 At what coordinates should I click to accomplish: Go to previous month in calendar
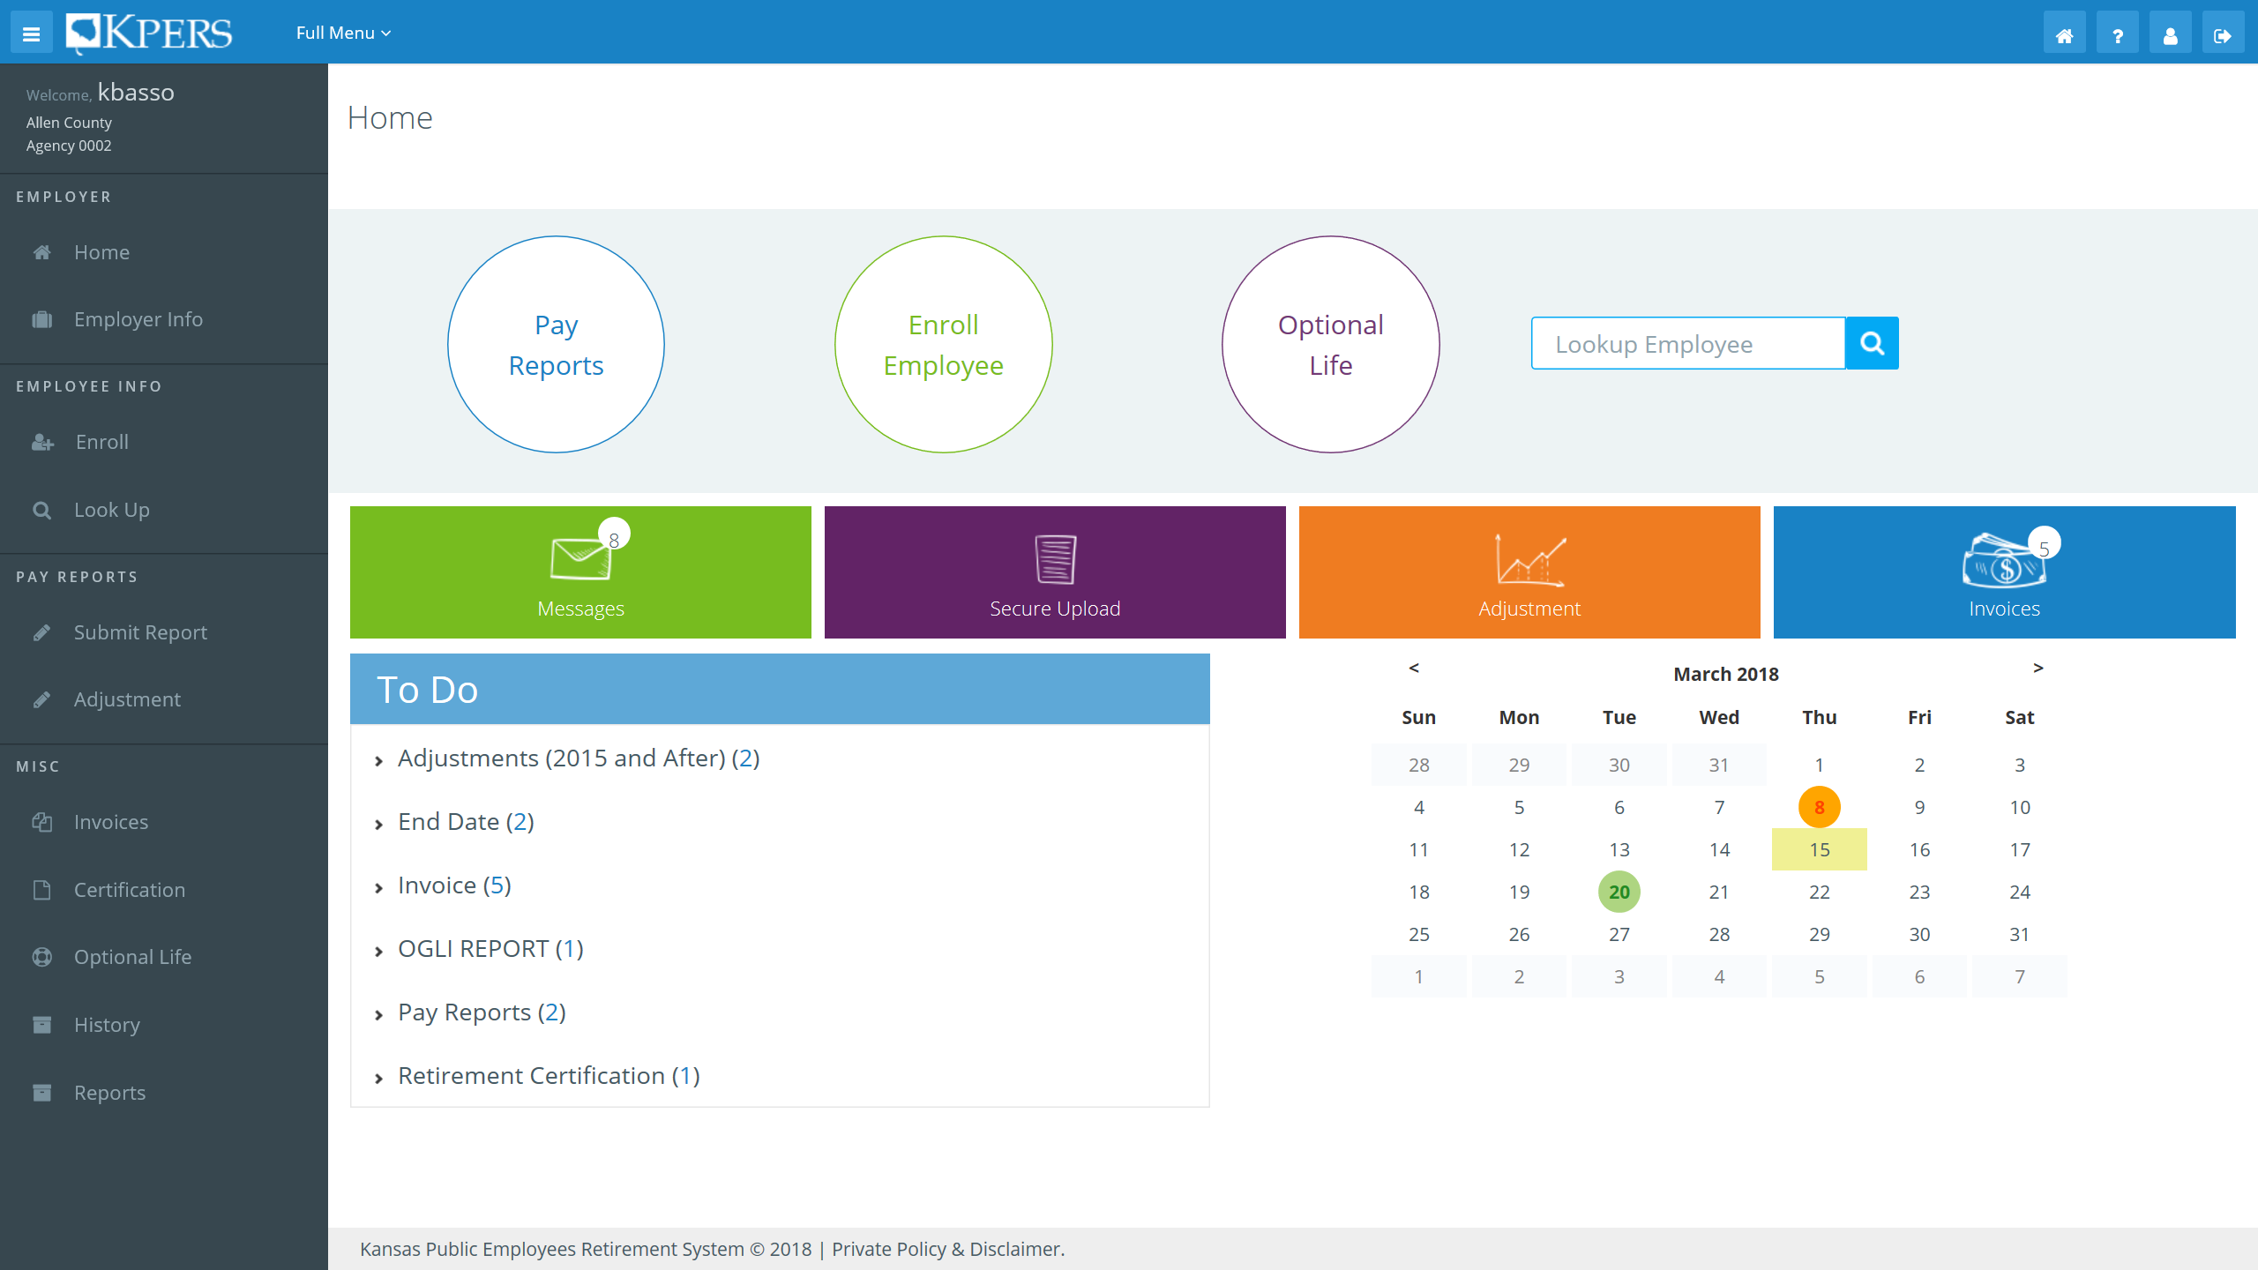click(x=1414, y=668)
